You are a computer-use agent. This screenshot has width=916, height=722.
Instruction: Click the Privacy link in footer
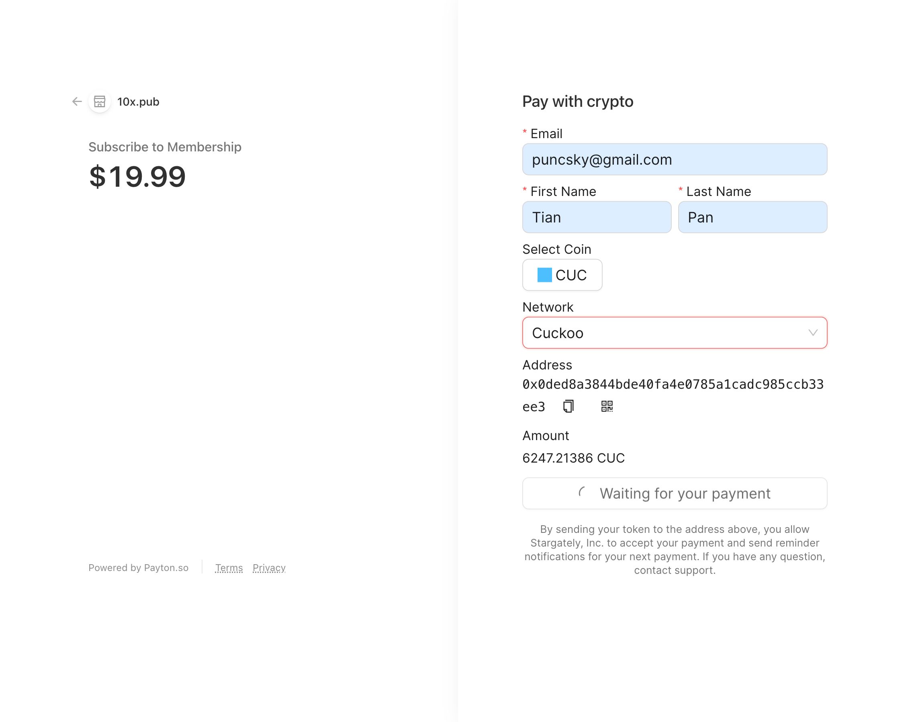(x=269, y=567)
